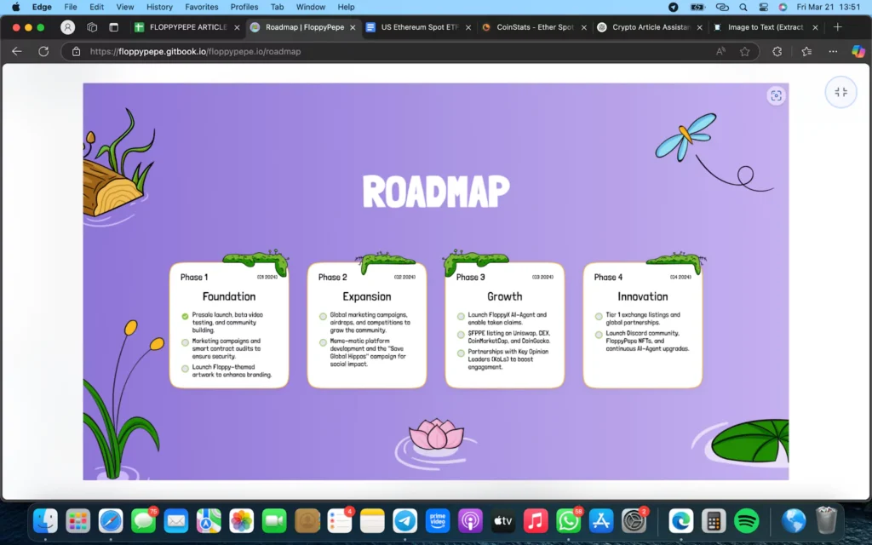Open the Help menu
The image size is (872, 545).
point(346,7)
